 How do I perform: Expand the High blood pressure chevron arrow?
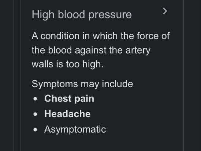point(165,11)
